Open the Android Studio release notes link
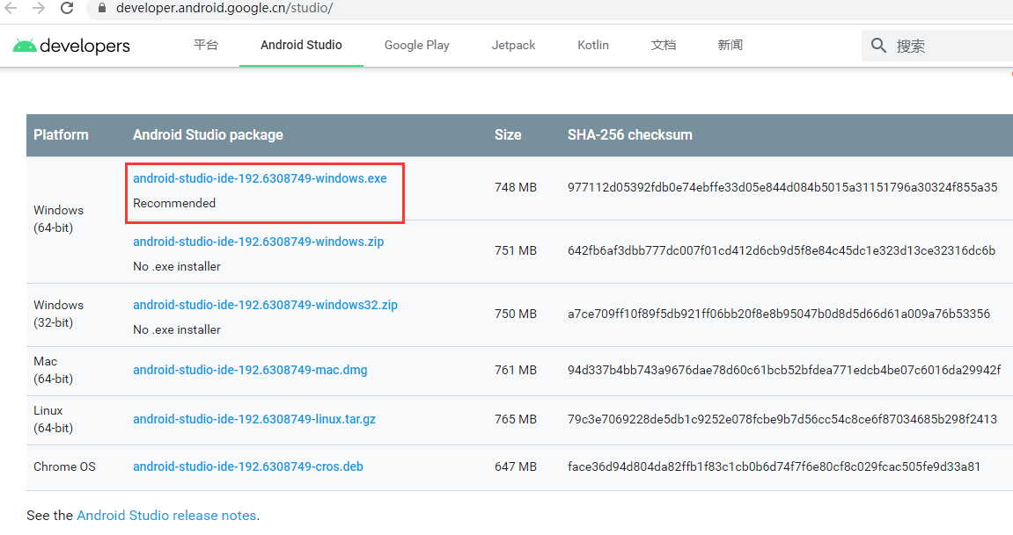Viewport: 1013px width, 535px height. tap(166, 516)
